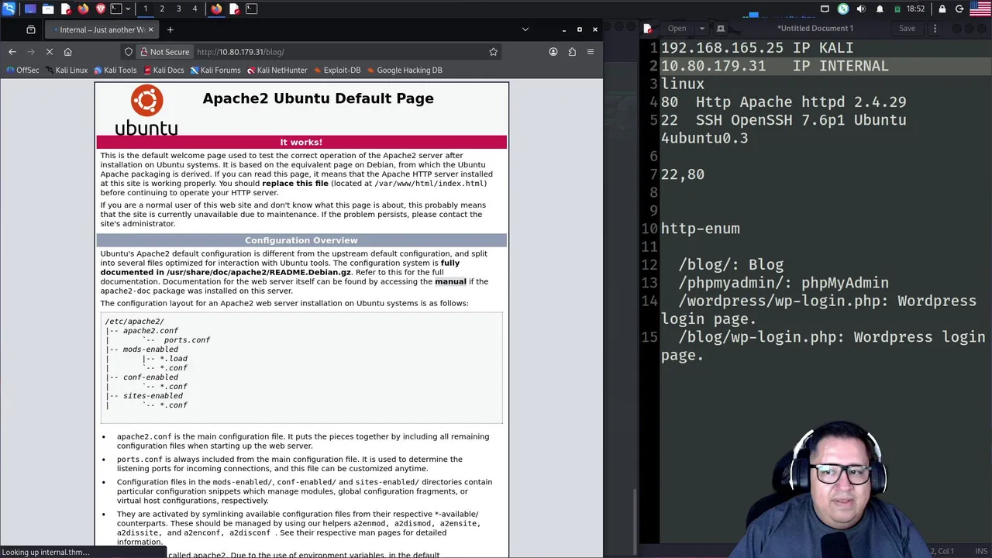
Task: Click the US flag keyboard layout indicator
Action: point(980,9)
